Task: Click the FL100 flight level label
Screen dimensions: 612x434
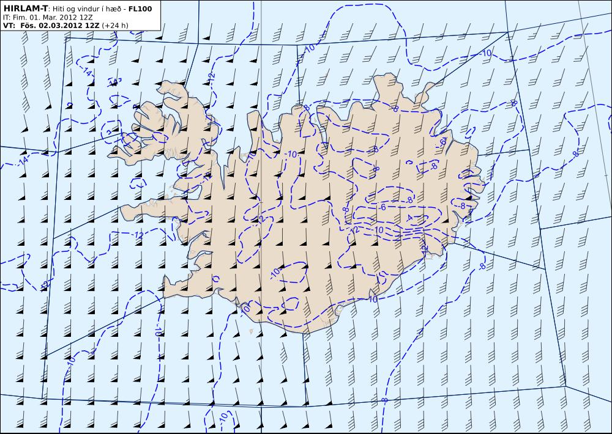Action: (x=140, y=9)
